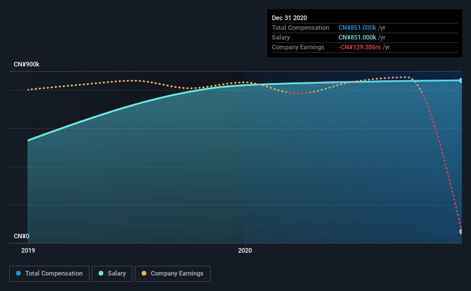471x291 pixels.
Task: Click the CN¥900k y-axis label
Action: pyautogui.click(x=26, y=65)
